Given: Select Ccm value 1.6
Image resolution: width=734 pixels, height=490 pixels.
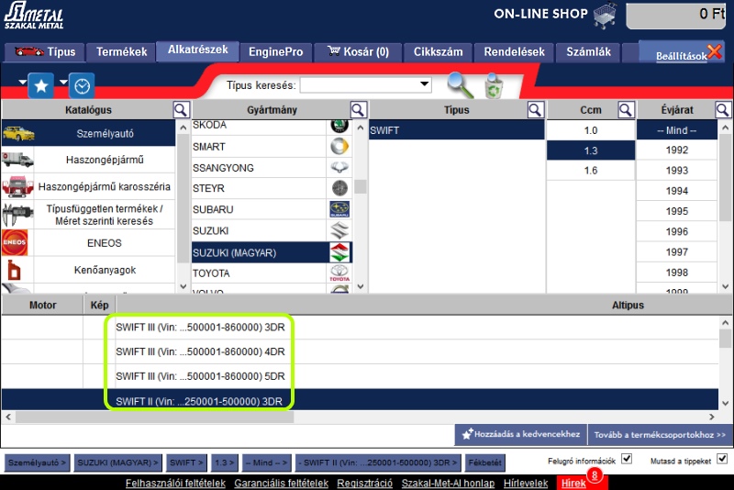Looking at the screenshot, I should [591, 171].
